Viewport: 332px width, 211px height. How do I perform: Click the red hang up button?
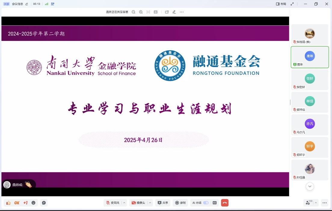coord(225,203)
